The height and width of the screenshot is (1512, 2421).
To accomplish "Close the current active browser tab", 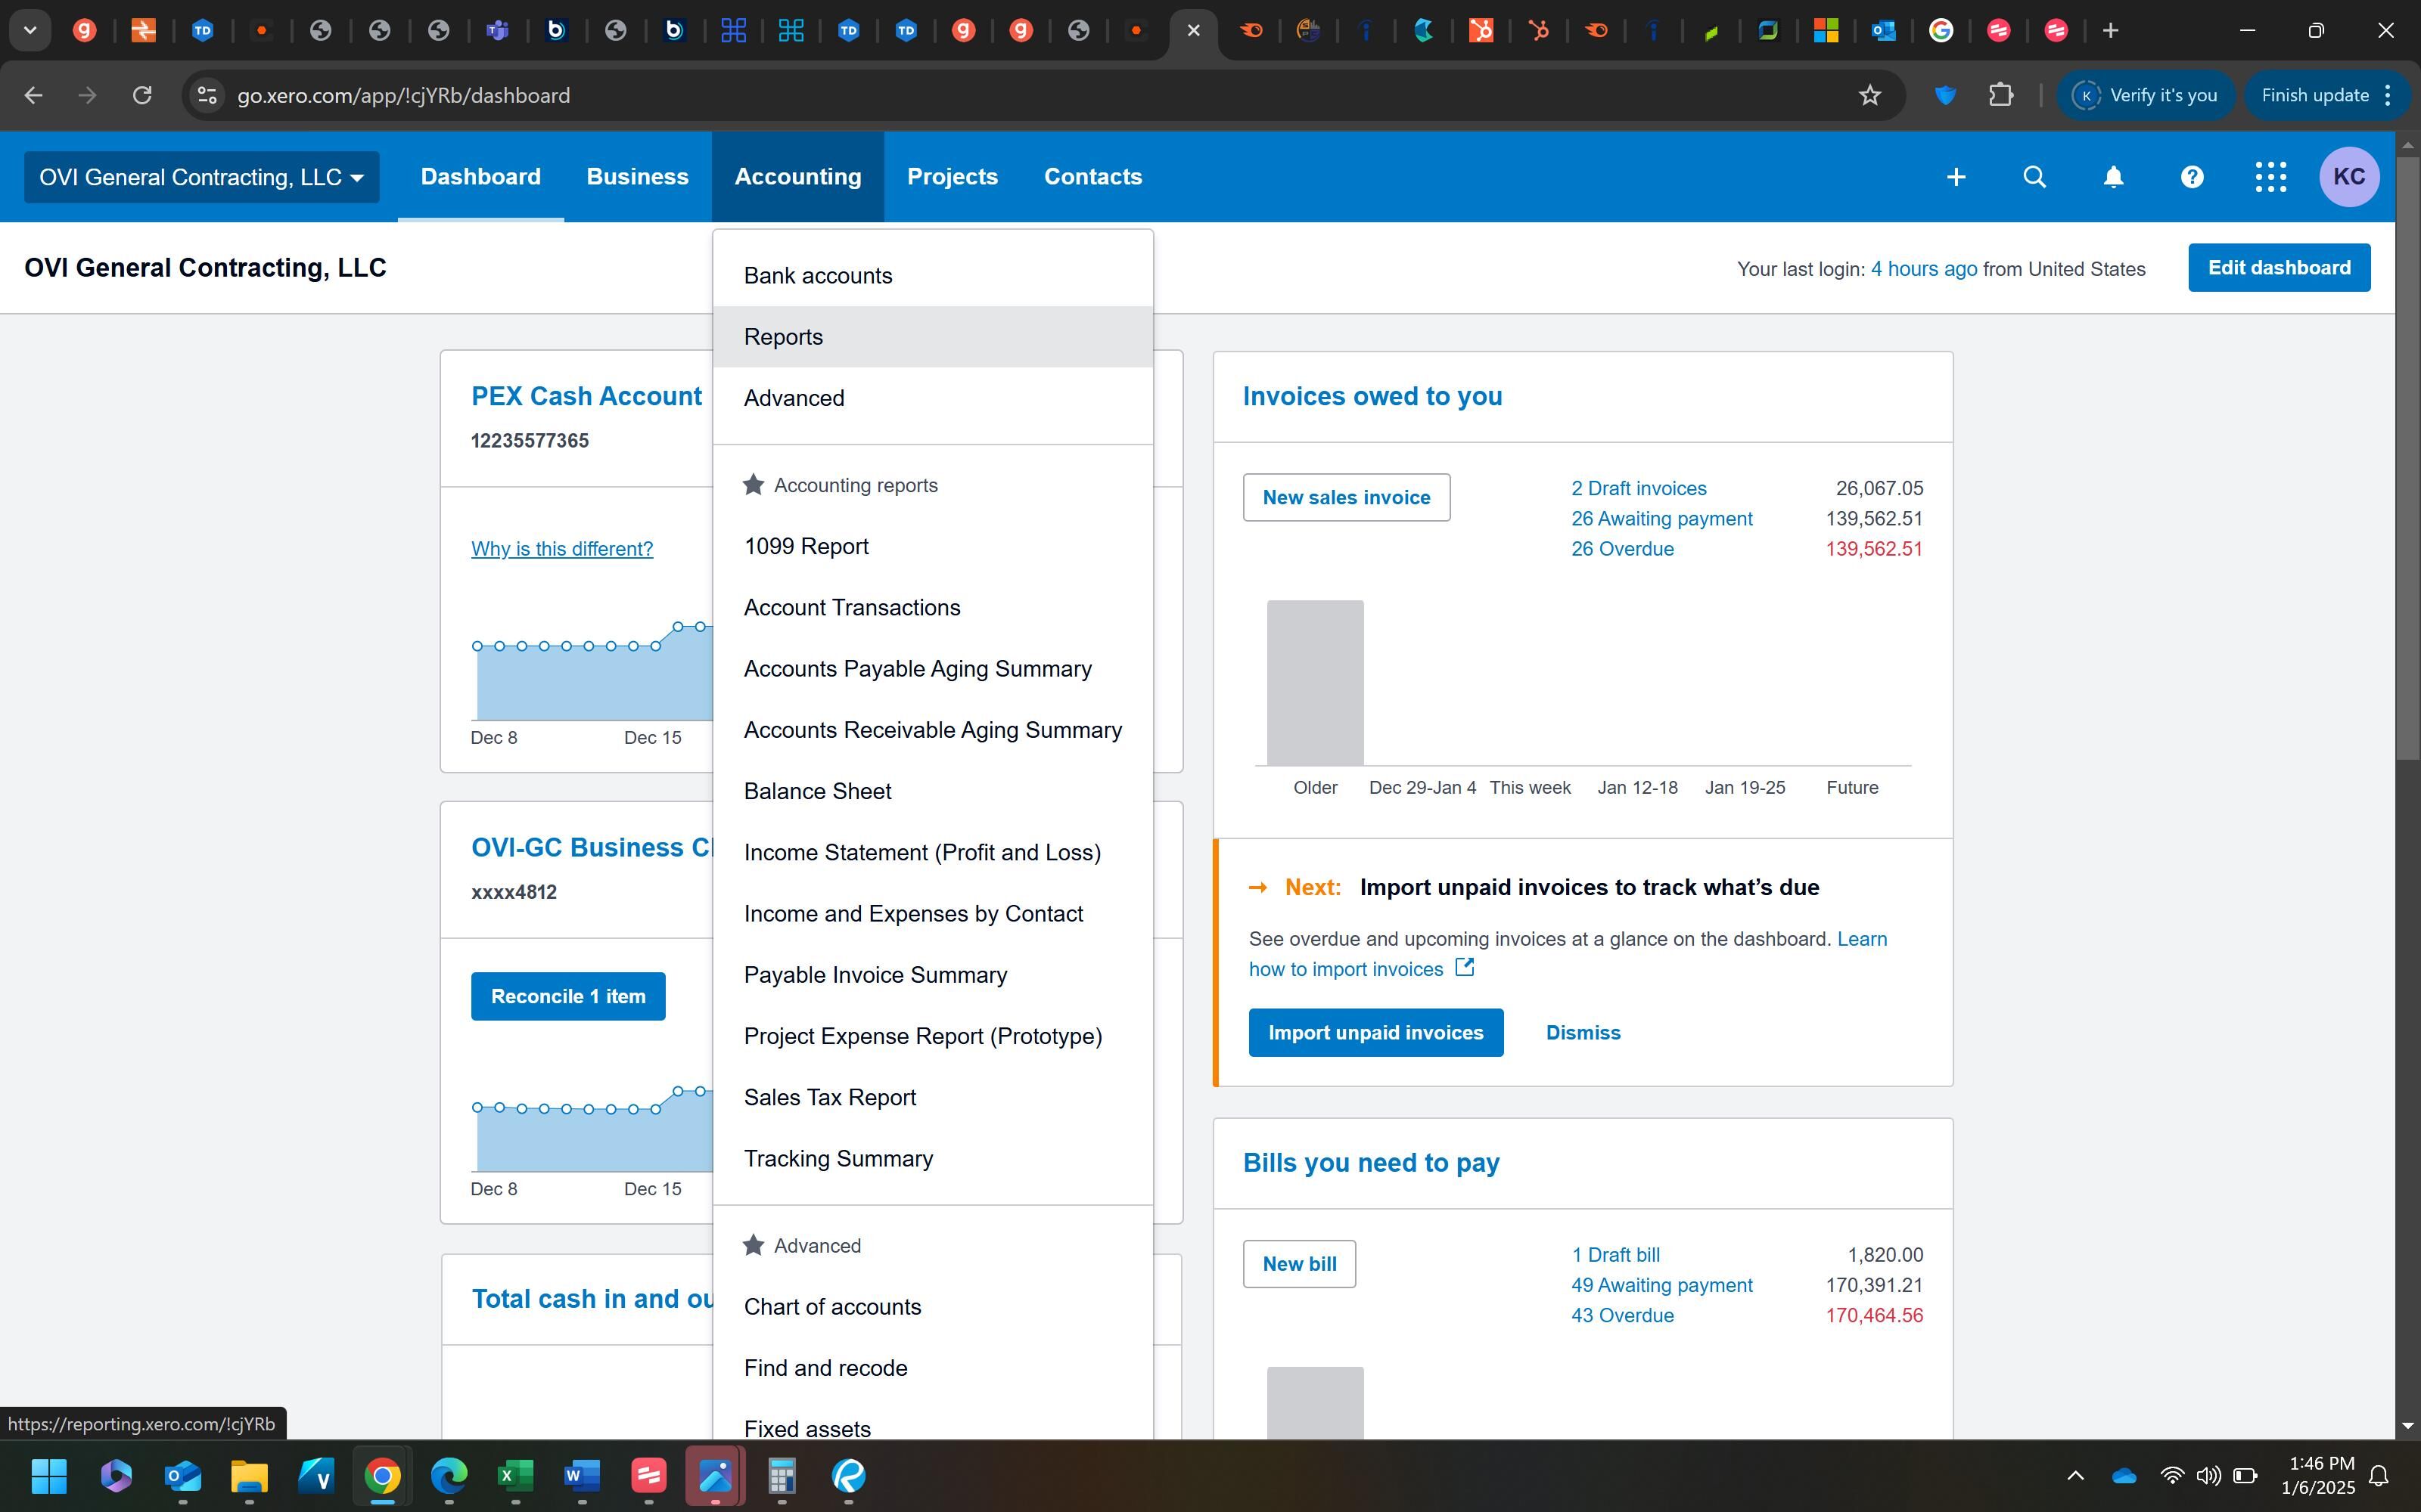I will (x=1194, y=30).
